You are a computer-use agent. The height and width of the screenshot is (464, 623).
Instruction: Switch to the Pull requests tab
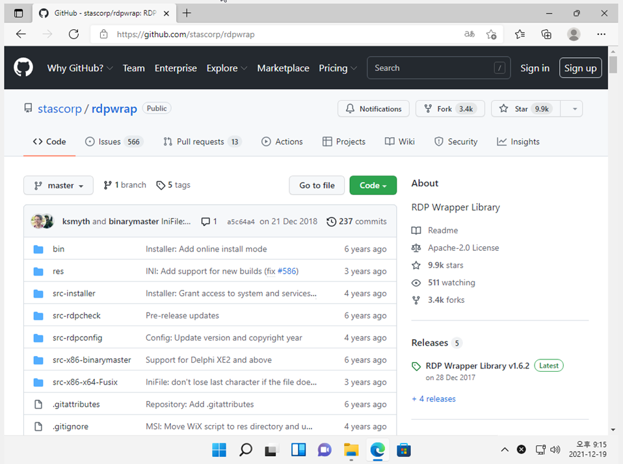pyautogui.click(x=202, y=142)
